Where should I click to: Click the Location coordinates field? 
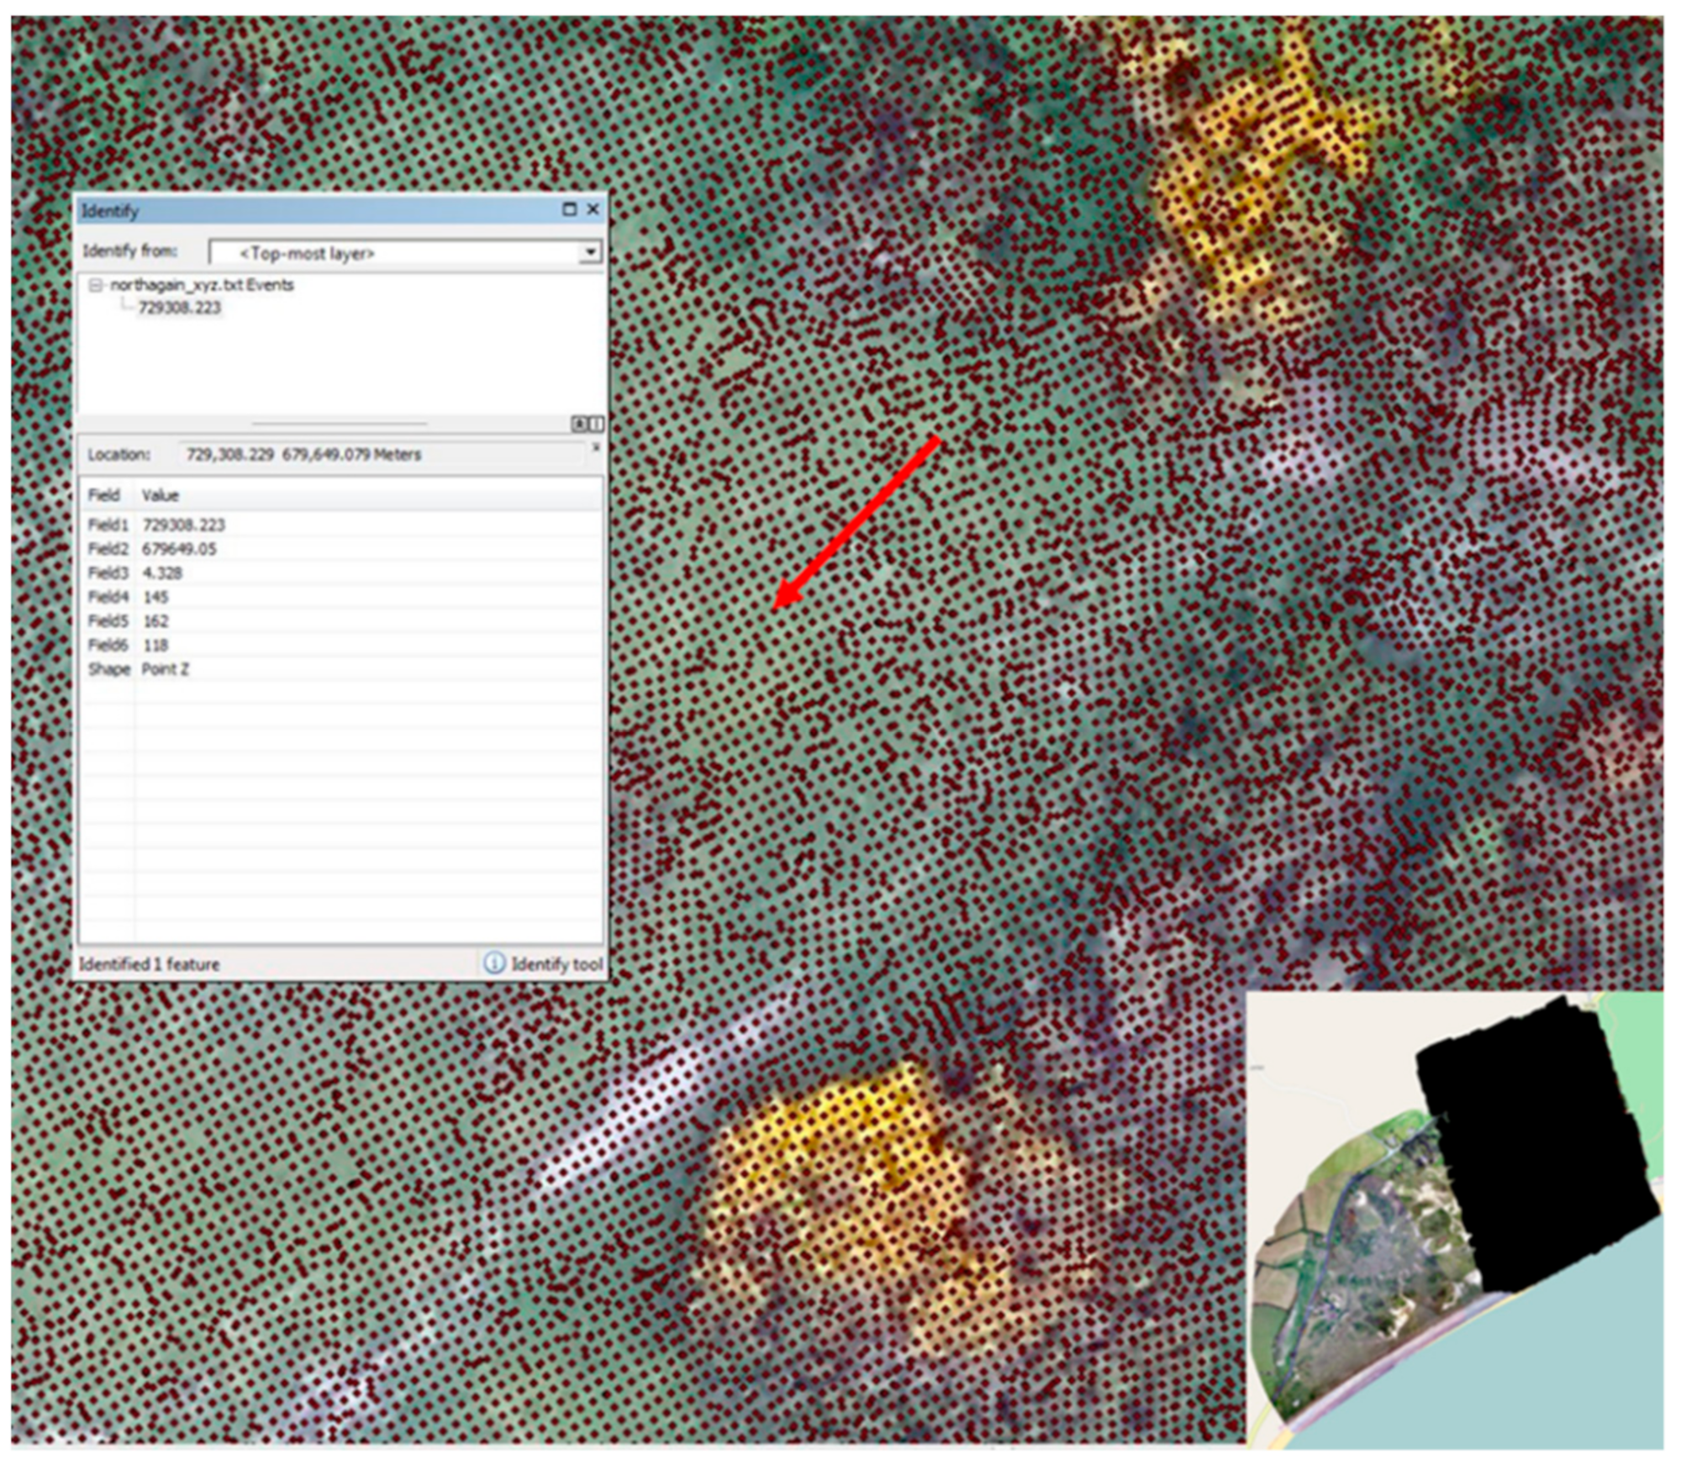click(x=381, y=455)
